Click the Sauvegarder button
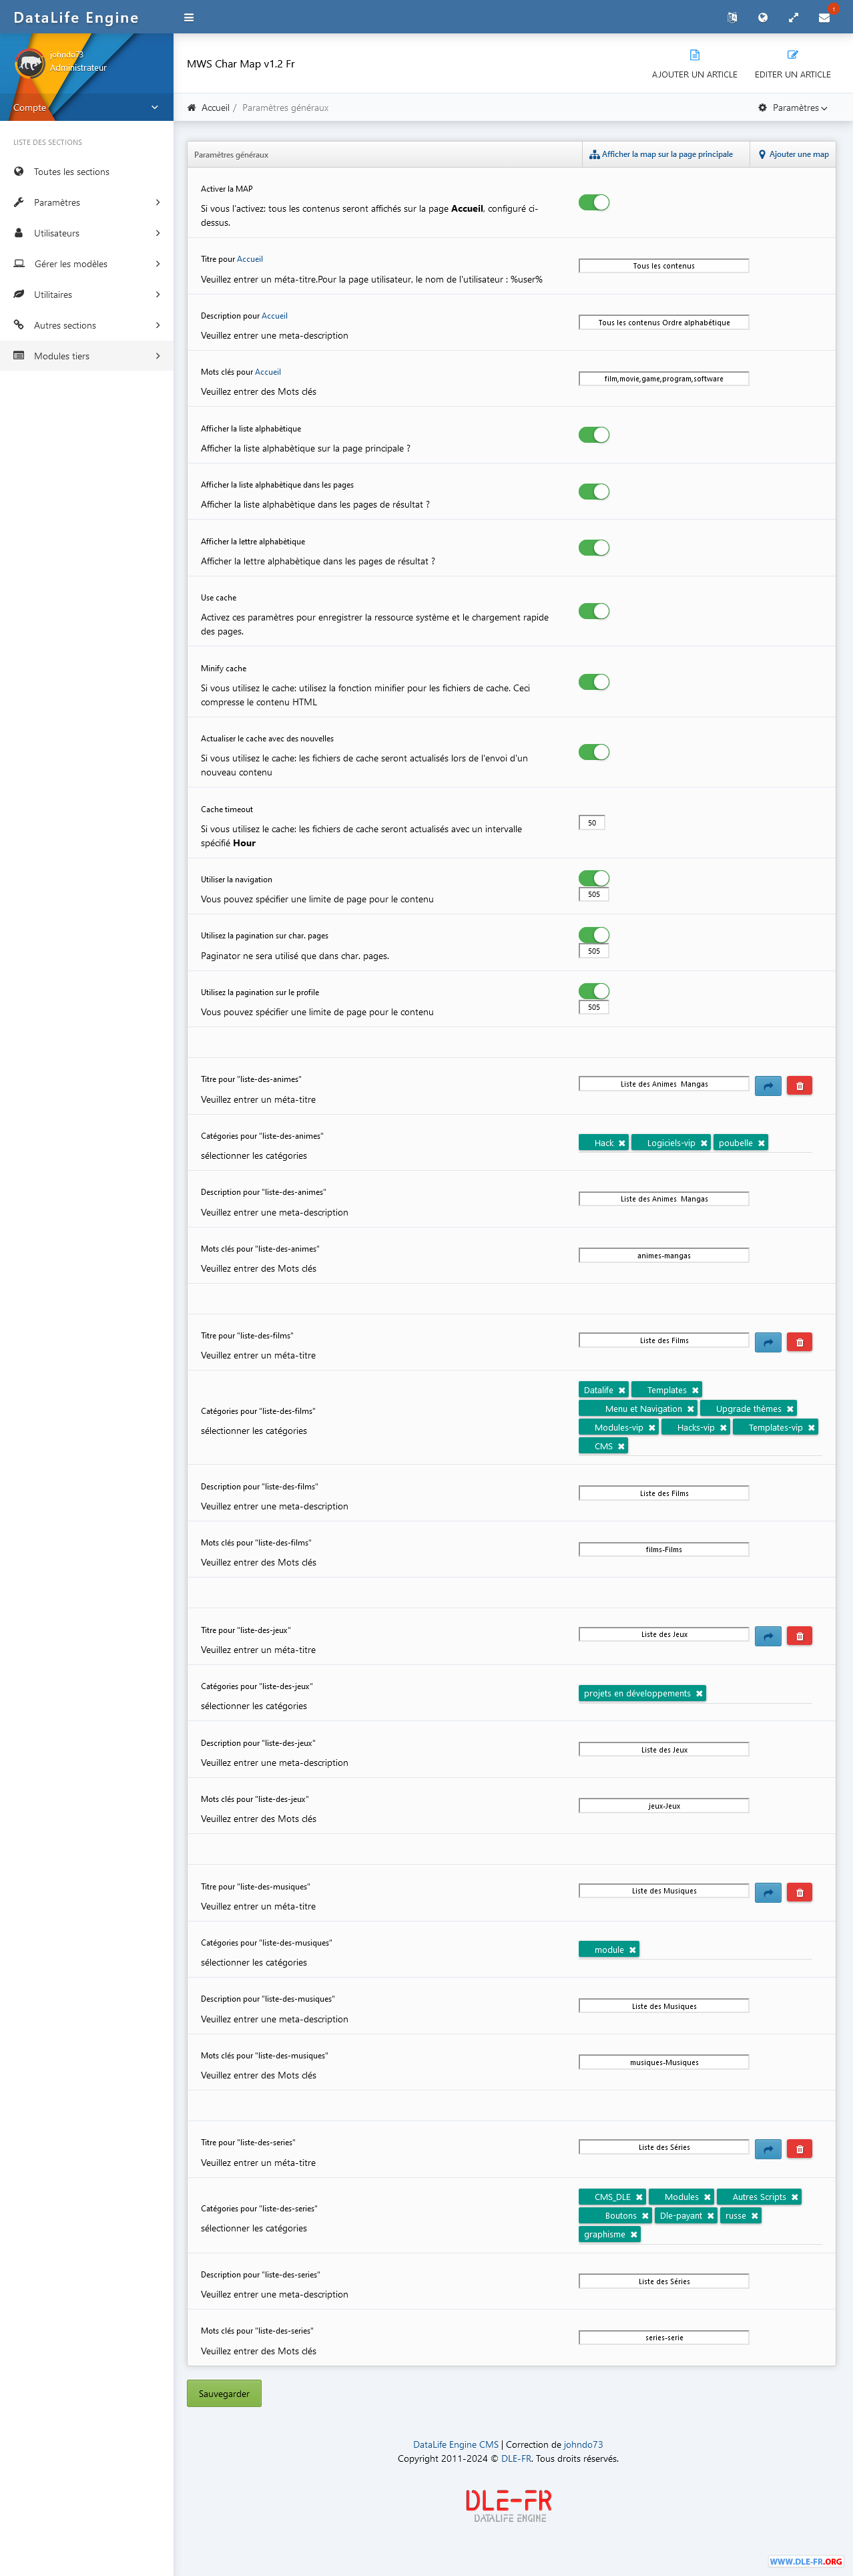 click(224, 2393)
